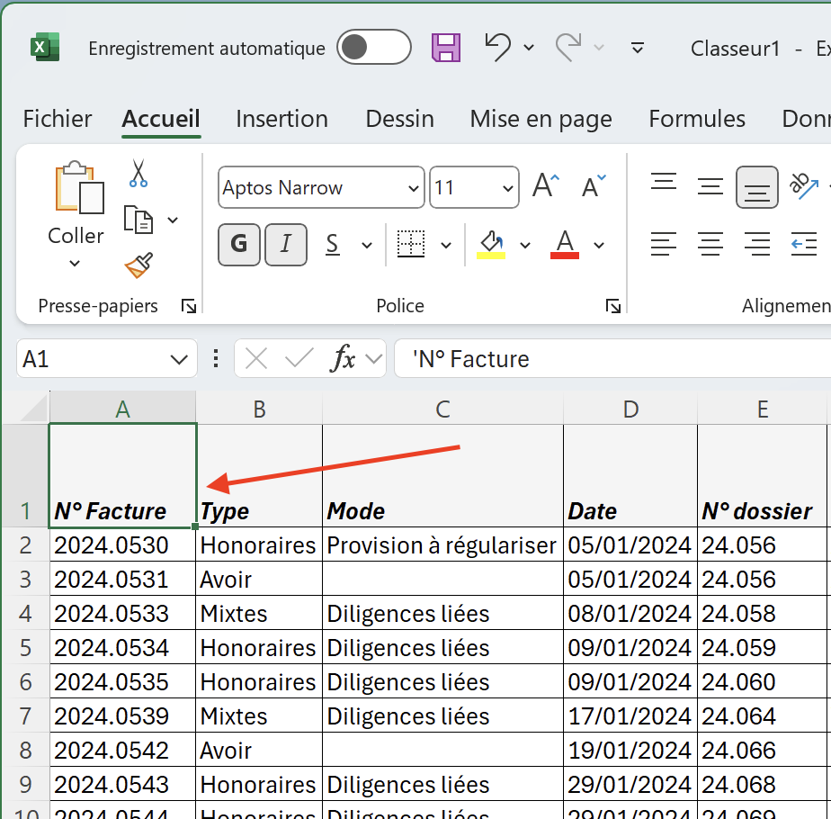Increase font size with larger A icon
Screen dimensions: 831x819
[x=546, y=187]
